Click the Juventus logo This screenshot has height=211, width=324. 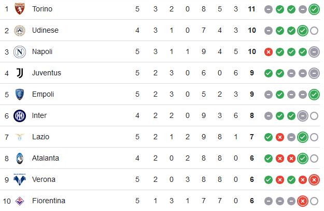20,73
